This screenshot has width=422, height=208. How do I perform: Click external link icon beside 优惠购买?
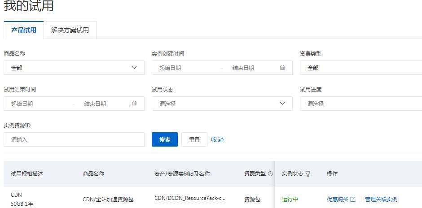[x=353, y=199]
